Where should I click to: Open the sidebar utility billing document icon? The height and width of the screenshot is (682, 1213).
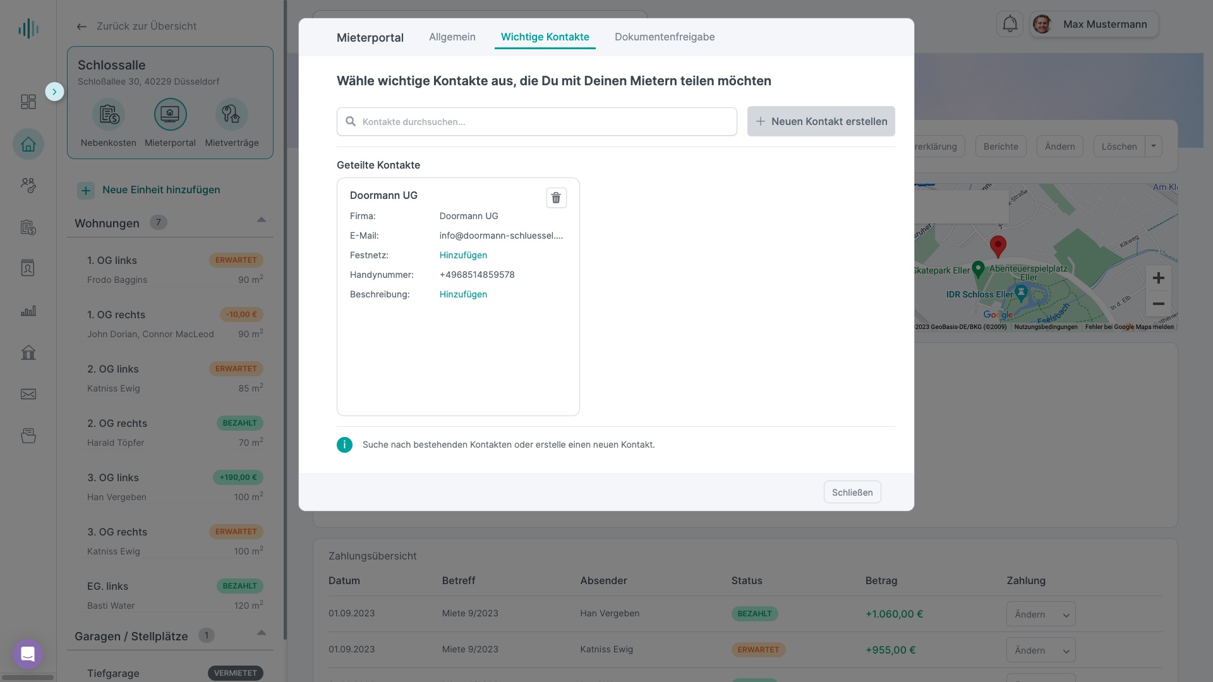(x=28, y=227)
